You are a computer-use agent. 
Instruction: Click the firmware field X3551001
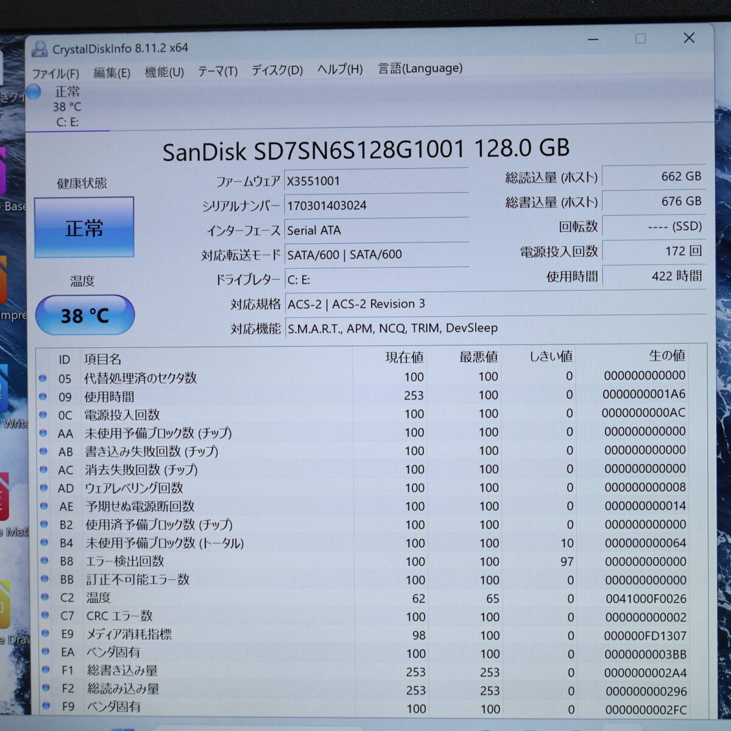coord(376,181)
